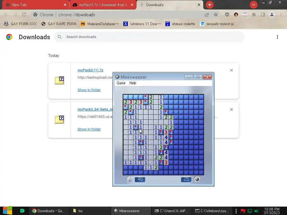Switch to the C:\Windows\sys command prompt
Viewport: 287px width, 215px height.
(212, 211)
